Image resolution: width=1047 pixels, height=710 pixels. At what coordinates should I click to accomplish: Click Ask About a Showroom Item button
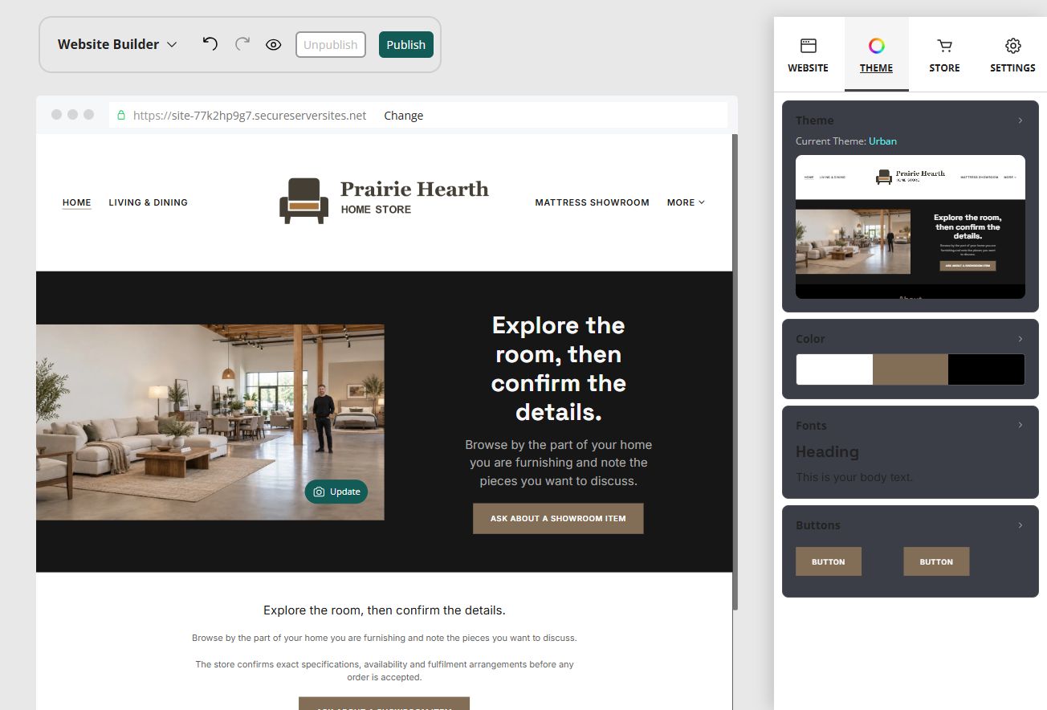(558, 519)
